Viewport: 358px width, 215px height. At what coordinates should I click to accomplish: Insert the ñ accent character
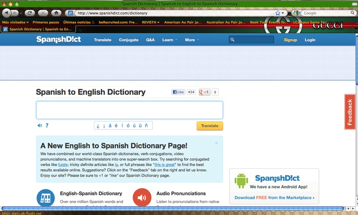tap(146, 125)
